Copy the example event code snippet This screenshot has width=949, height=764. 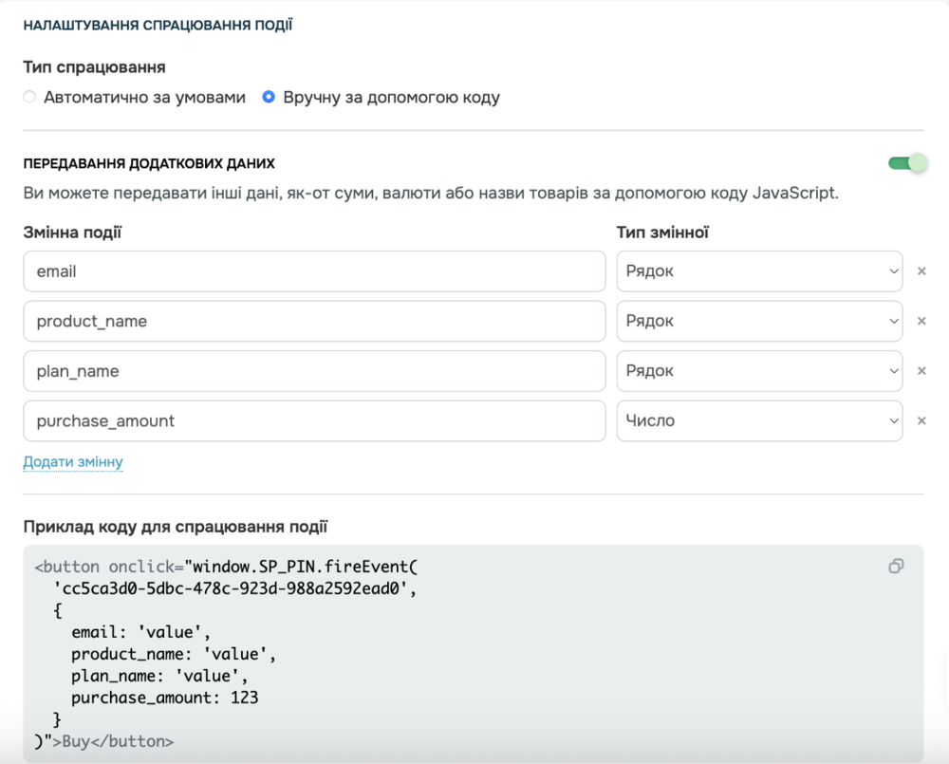coord(896,567)
